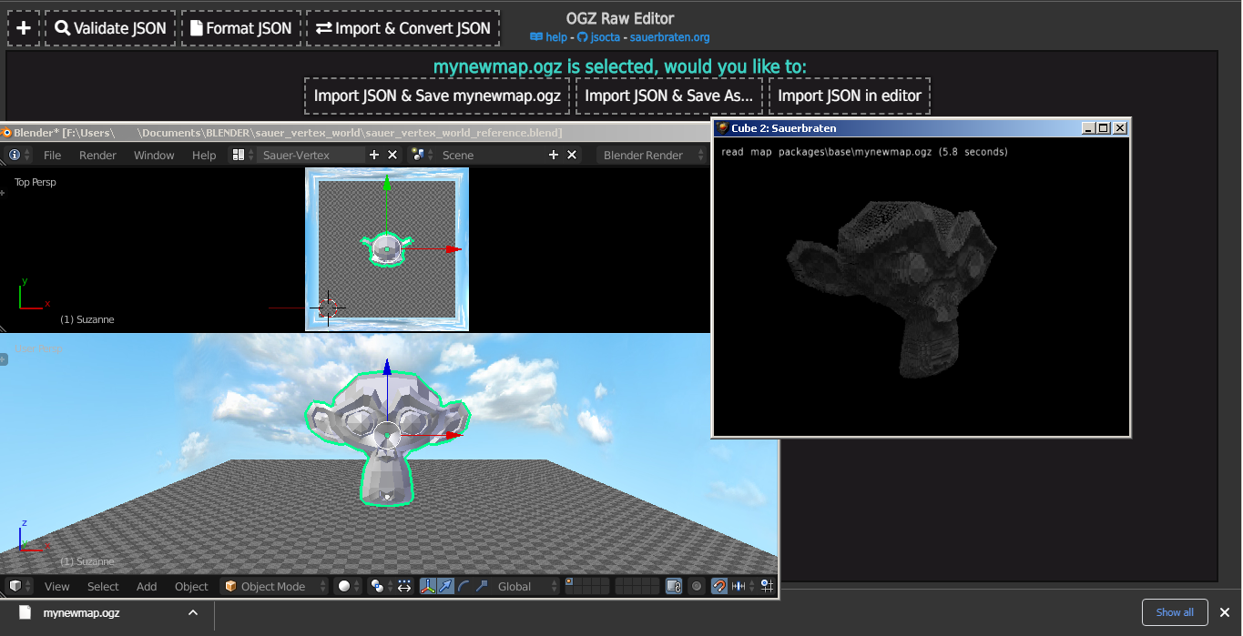Toggle 3D manipulator widget
Viewport: 1243px width, 636px height.
click(x=428, y=586)
